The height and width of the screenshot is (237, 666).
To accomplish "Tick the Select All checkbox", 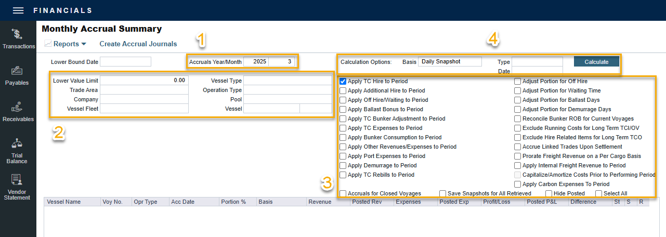I will coord(599,194).
